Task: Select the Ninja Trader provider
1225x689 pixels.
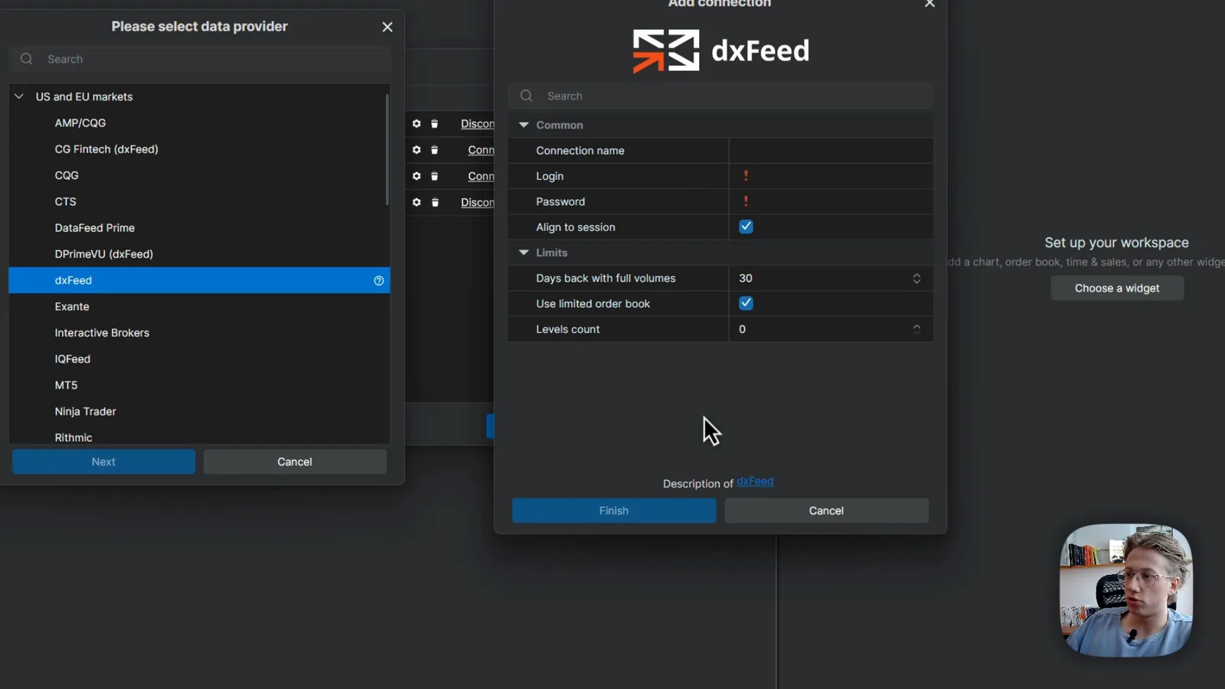Action: [199, 411]
